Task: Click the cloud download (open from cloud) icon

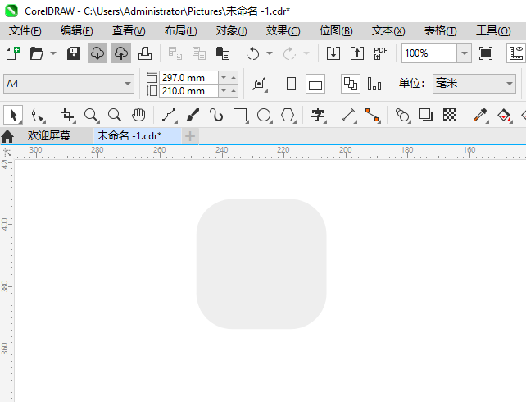Action: tap(97, 53)
